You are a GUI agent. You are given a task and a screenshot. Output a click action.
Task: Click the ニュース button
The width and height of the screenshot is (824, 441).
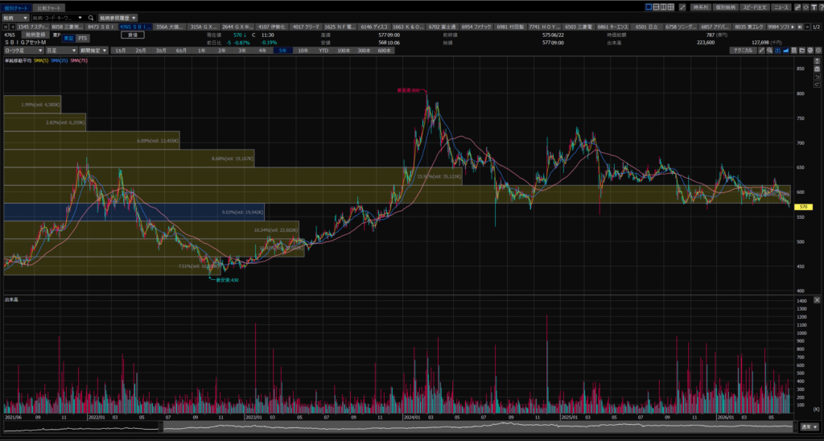click(781, 7)
